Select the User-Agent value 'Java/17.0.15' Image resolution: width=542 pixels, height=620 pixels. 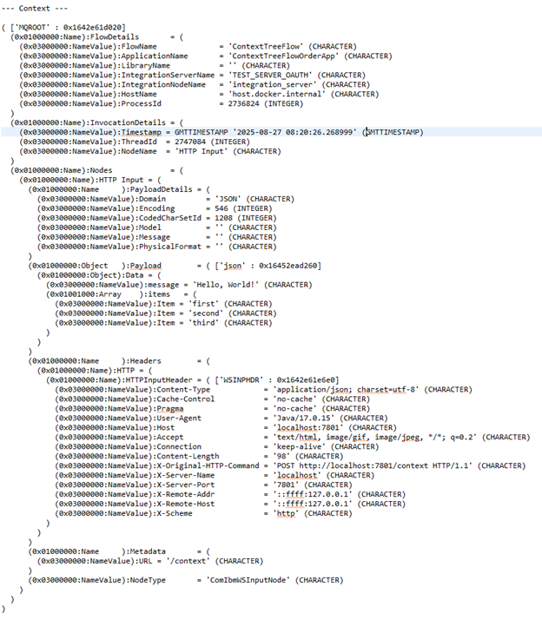pos(303,418)
